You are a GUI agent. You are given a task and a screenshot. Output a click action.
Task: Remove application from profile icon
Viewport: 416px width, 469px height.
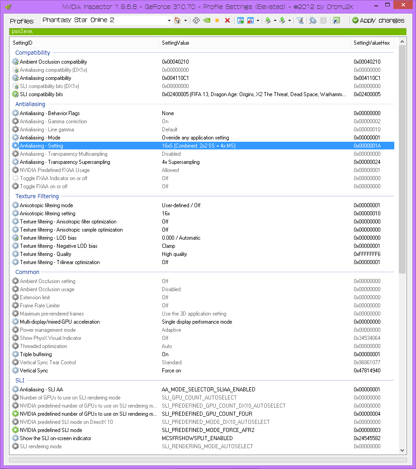pos(250,20)
